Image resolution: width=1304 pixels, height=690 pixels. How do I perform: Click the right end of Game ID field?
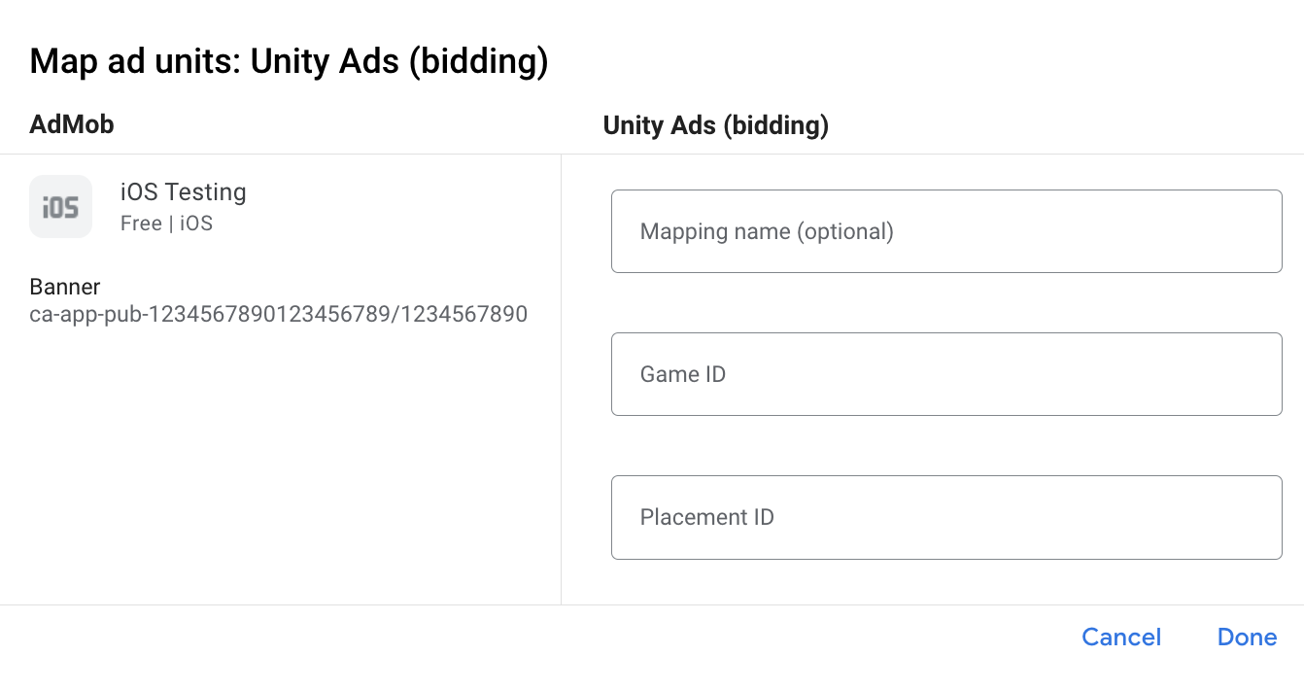1253,374
